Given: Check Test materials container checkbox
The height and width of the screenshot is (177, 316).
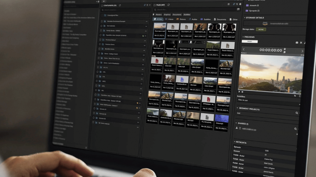Looking at the screenshot, I should pos(101,26).
